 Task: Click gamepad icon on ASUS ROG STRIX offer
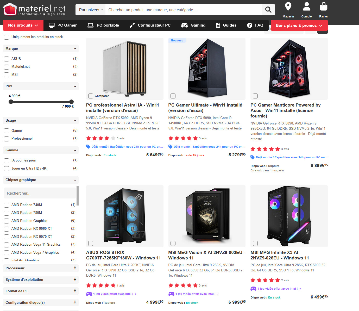89,294
